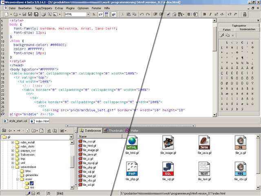Viewport: 261px width, 196px height.
Task: Expand the papaya_csv folder node
Action: pos(13,151)
